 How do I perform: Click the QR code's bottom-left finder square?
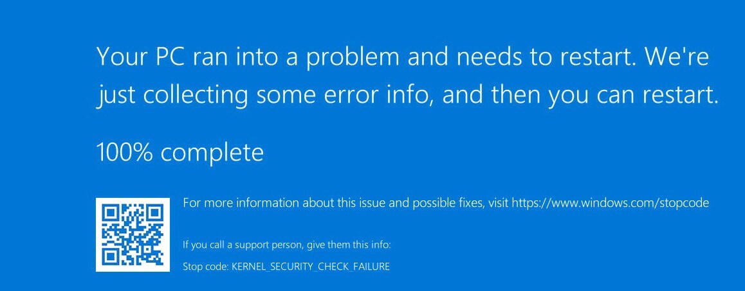[110, 257]
